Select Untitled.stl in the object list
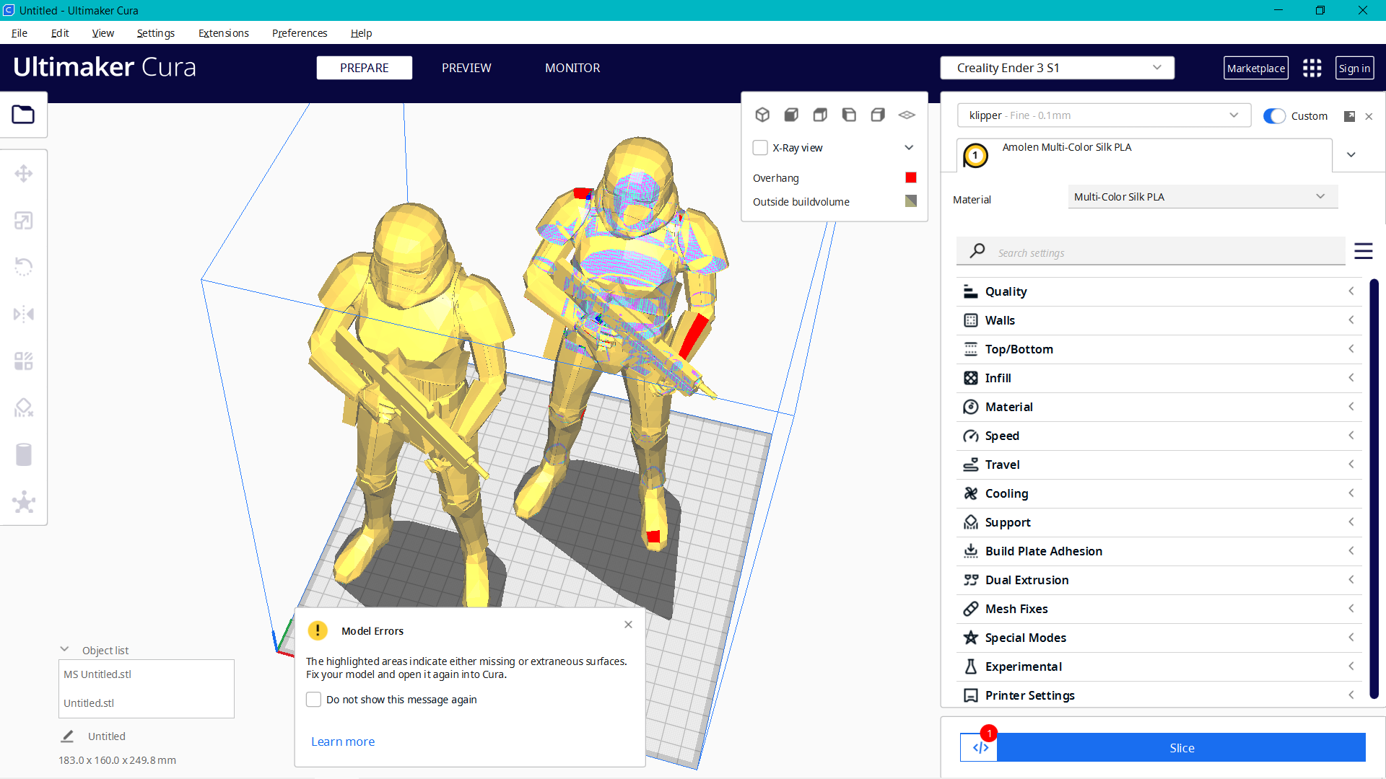Image resolution: width=1386 pixels, height=779 pixels. pyautogui.click(x=89, y=703)
